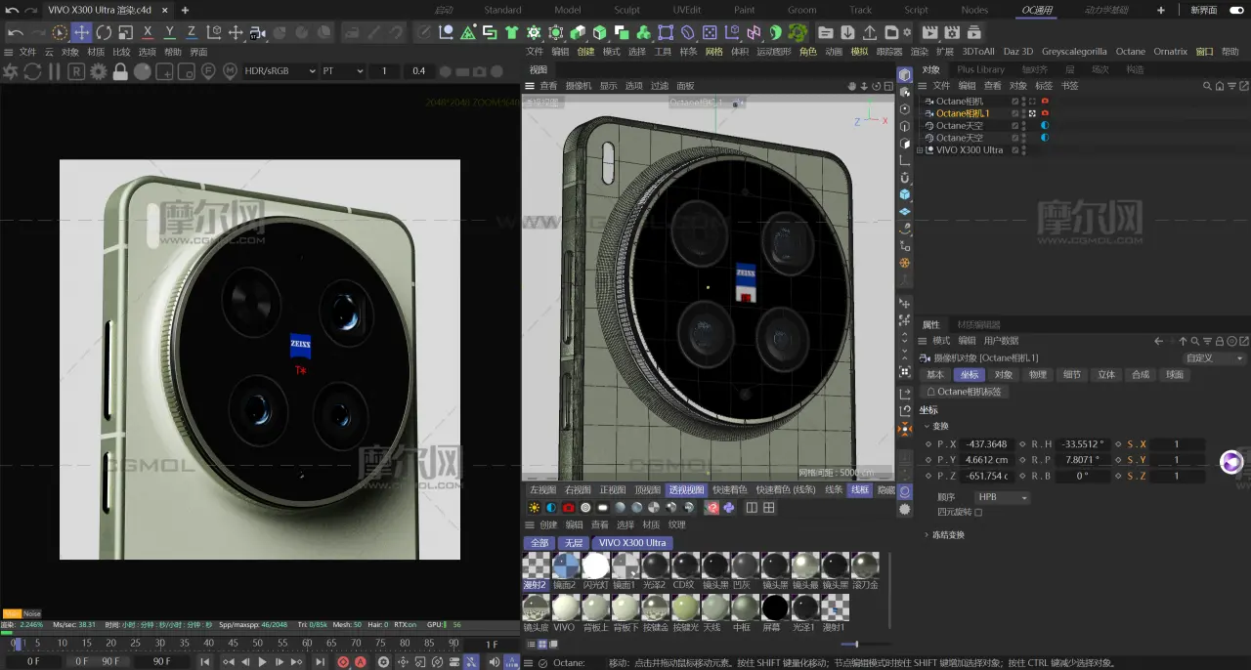The width and height of the screenshot is (1251, 670).
Task: Expand the VIVO X300 Ultra tree node
Action: (x=920, y=150)
